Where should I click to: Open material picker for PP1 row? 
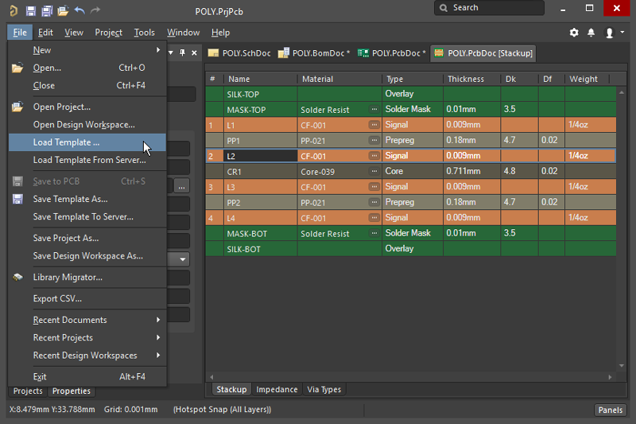coord(374,140)
